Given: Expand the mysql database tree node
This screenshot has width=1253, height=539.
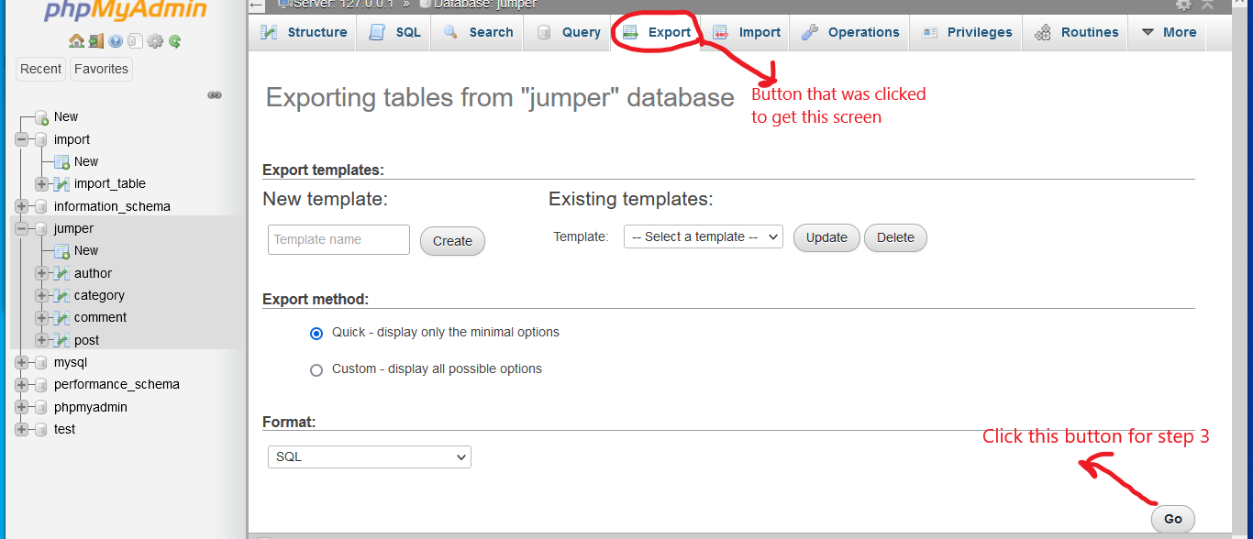Looking at the screenshot, I should pyautogui.click(x=22, y=363).
